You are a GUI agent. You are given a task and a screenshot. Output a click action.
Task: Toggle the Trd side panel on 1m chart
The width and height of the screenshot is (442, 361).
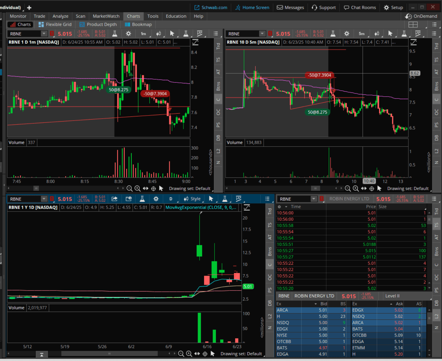[x=218, y=46]
